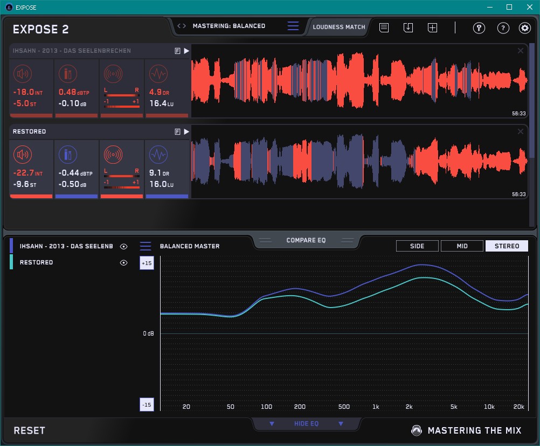
Task: Hide the Ihsahn EQ curve with eye icon
Action: point(124,246)
